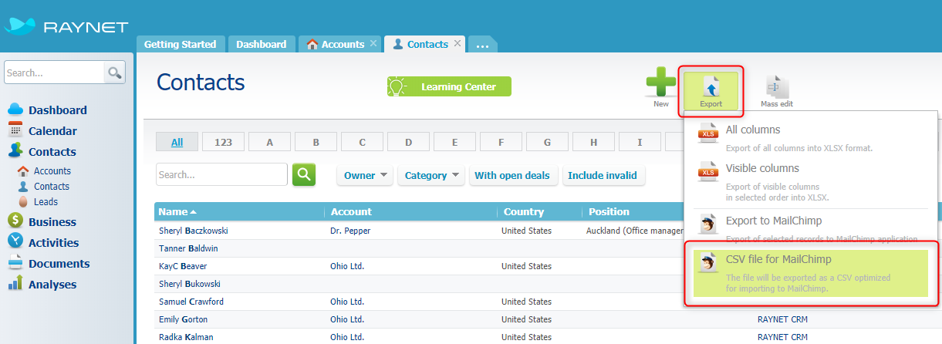Open contact Sheryl Baczkowski
Viewport: 942px width, 344px height.
[193, 231]
